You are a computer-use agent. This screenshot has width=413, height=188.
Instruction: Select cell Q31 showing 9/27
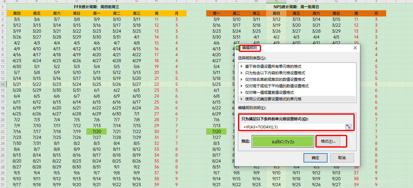[336, 185]
